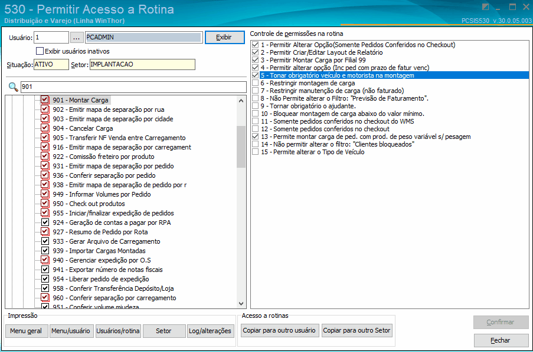The width and height of the screenshot is (533, 352).
Task: Select row 955 - Iniciar/finalizar expedição de pedidos
Action: coord(113,213)
